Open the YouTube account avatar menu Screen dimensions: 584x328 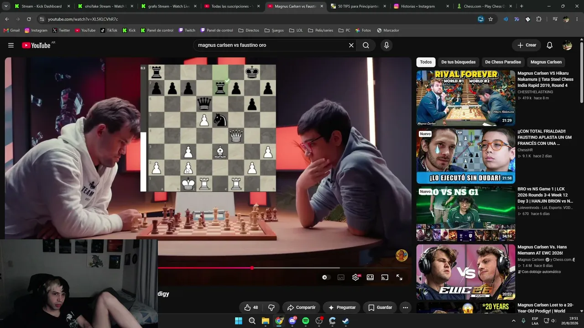point(567,45)
